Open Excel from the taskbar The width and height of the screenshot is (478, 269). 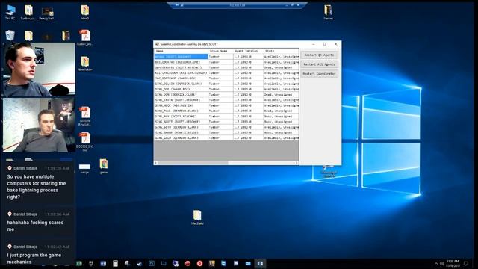(79, 264)
